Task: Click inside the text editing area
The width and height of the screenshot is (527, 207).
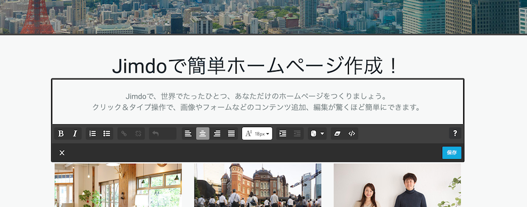Action: pos(258,102)
